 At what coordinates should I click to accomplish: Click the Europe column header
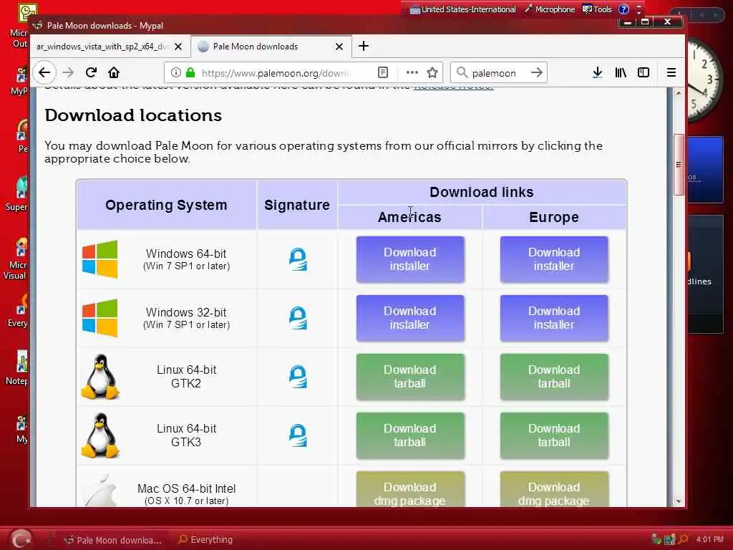(554, 218)
